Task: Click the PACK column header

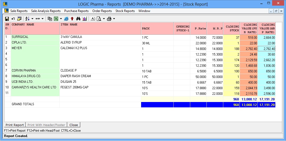Action: point(157,28)
